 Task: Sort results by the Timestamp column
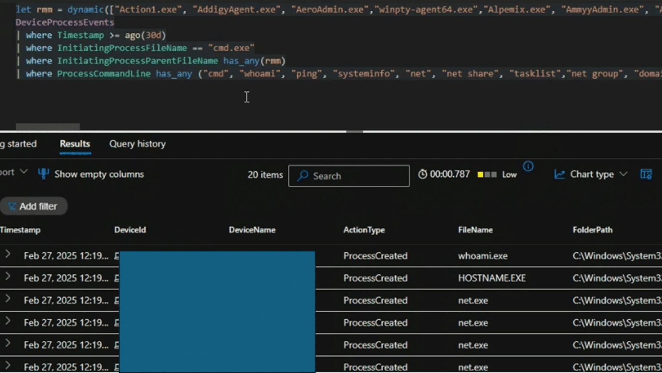(20, 230)
